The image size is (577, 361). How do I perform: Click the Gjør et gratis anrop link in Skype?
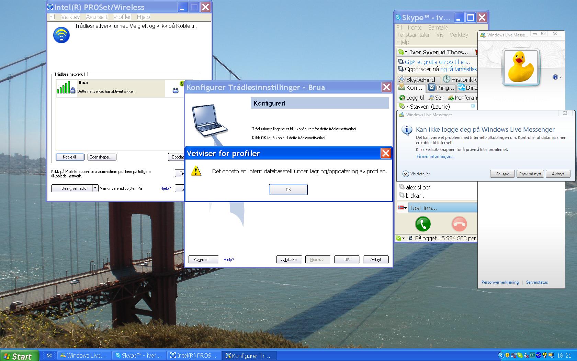tap(438, 62)
